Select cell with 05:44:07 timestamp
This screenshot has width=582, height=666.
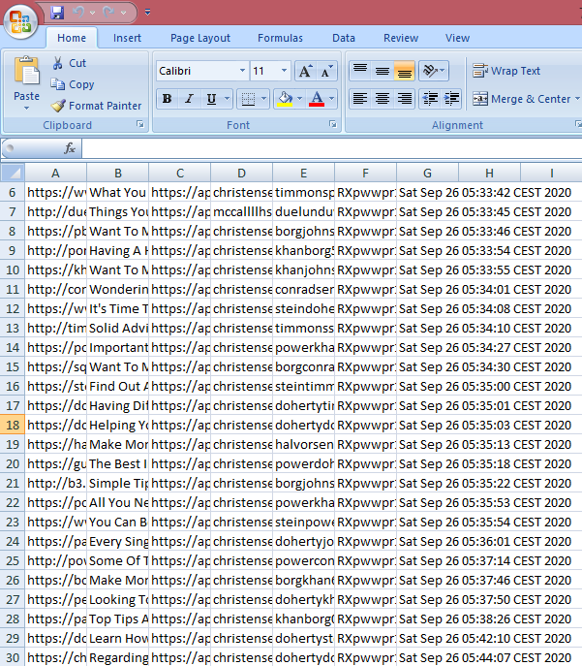(427, 657)
